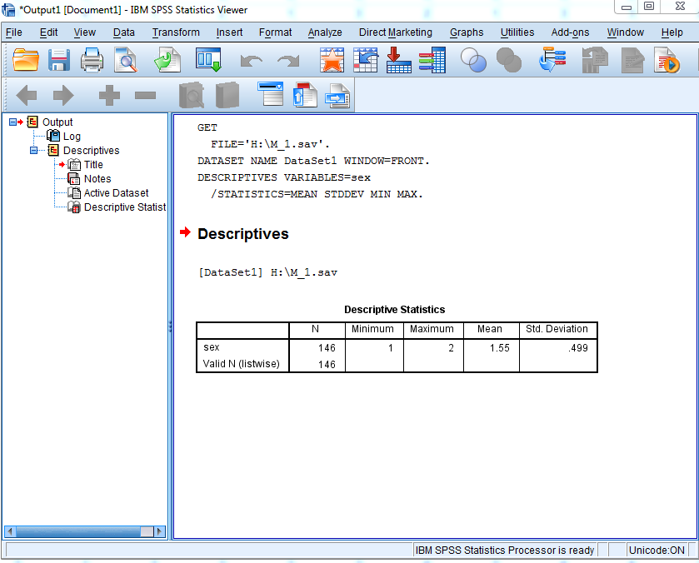This screenshot has height=563, width=699.
Task: Open the Data menu
Action: pyautogui.click(x=124, y=32)
